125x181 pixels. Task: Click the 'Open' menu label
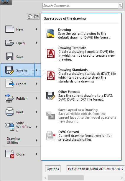click(x=20, y=43)
